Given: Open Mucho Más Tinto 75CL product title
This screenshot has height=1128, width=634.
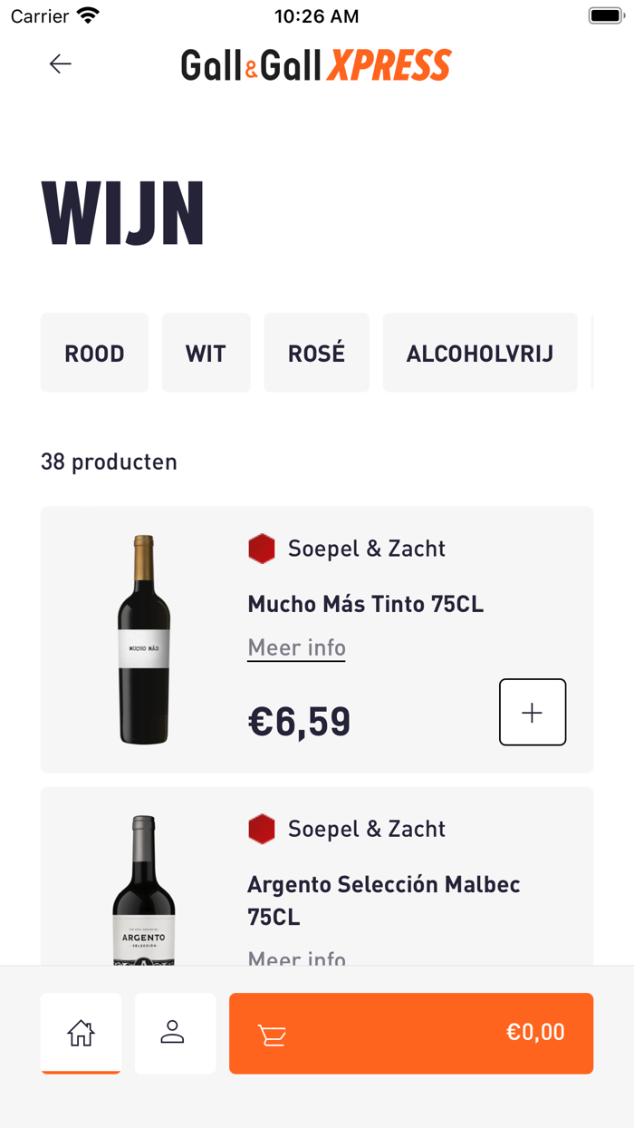Looking at the screenshot, I should pyautogui.click(x=366, y=604).
